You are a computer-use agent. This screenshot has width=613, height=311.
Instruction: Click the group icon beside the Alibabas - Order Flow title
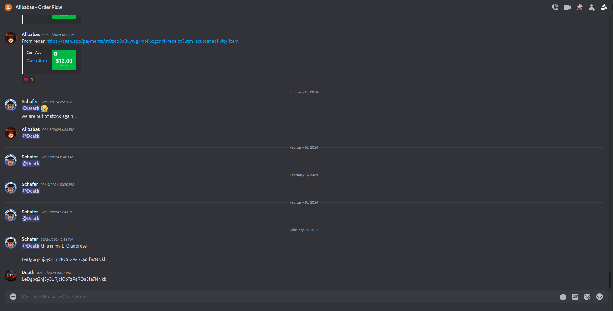pyautogui.click(x=8, y=7)
